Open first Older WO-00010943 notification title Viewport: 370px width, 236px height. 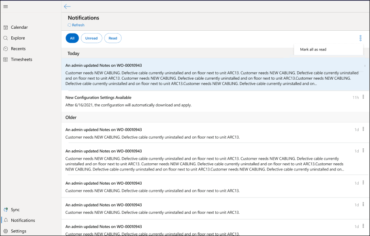click(x=104, y=130)
